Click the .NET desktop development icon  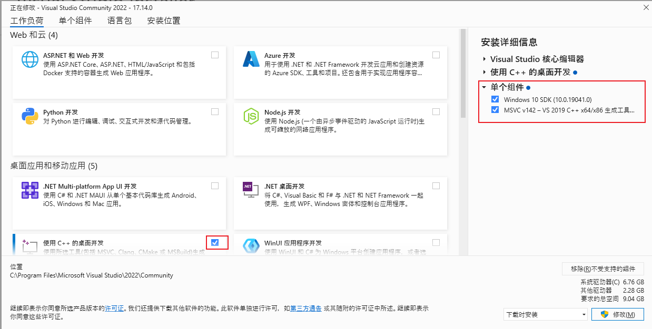pos(251,190)
